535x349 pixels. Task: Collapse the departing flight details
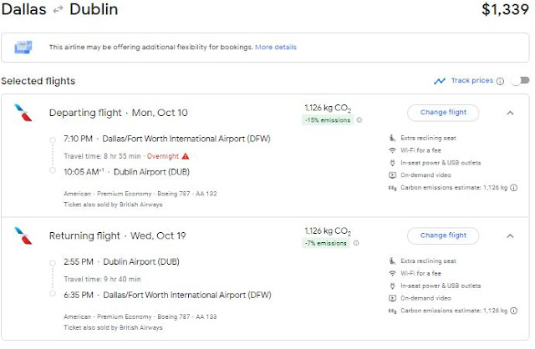(510, 112)
